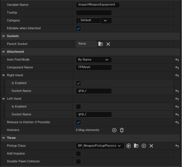Add a new Holsters map element
This screenshot has height=167, width=182.
tap(114, 130)
